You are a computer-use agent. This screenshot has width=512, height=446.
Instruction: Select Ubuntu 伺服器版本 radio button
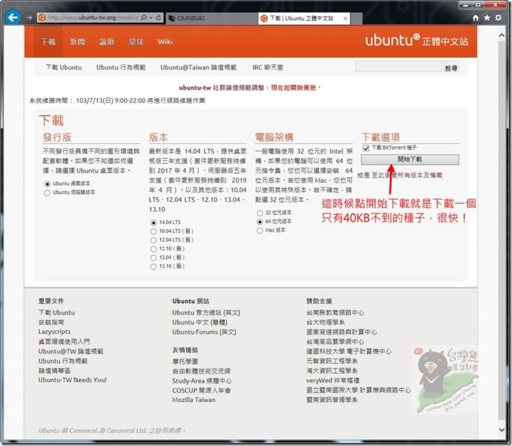point(47,193)
